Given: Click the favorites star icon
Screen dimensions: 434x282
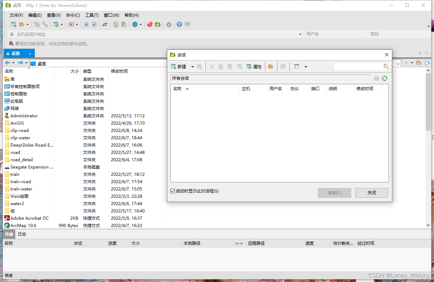Looking at the screenshot, I should [406, 63].
